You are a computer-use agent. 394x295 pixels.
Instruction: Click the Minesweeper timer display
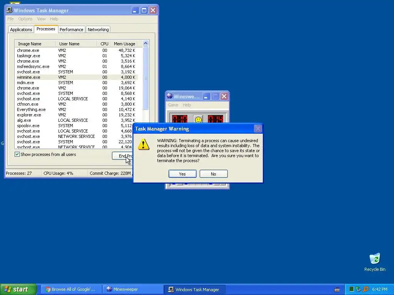[215, 119]
